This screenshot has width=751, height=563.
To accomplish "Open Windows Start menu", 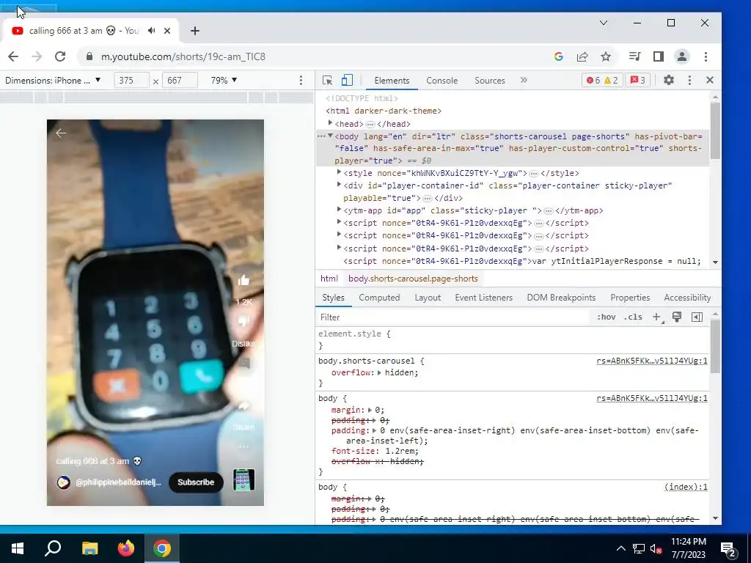I will [x=18, y=548].
